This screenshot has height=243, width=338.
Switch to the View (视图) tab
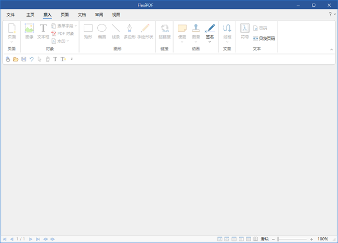pos(116,15)
